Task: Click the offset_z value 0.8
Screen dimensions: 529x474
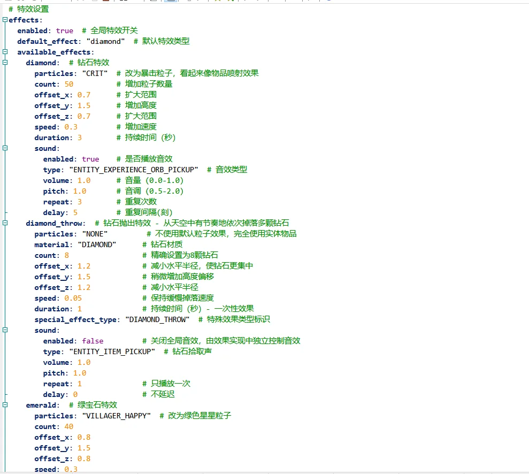Action: coord(84,459)
